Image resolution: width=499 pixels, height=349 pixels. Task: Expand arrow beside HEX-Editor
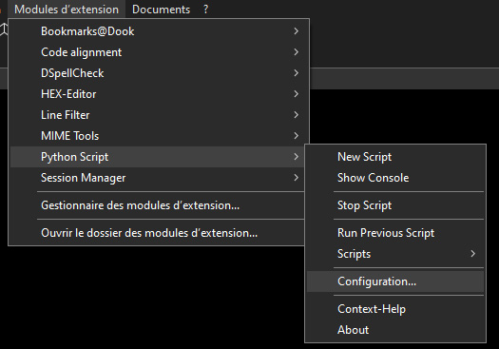tap(296, 94)
